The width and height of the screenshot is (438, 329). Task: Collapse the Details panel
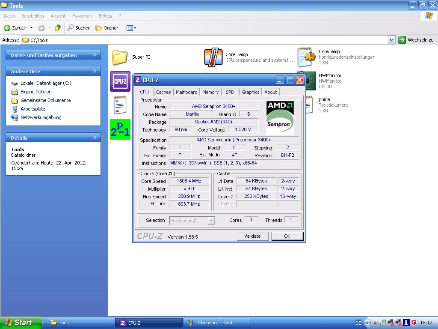click(95, 138)
